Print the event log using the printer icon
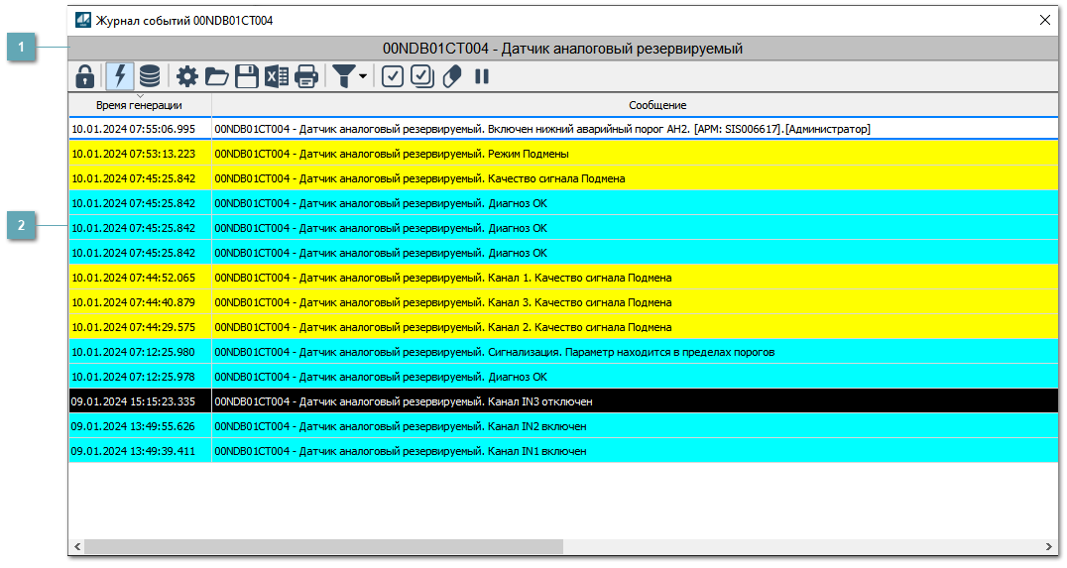This screenshot has height=568, width=1067. click(x=306, y=76)
